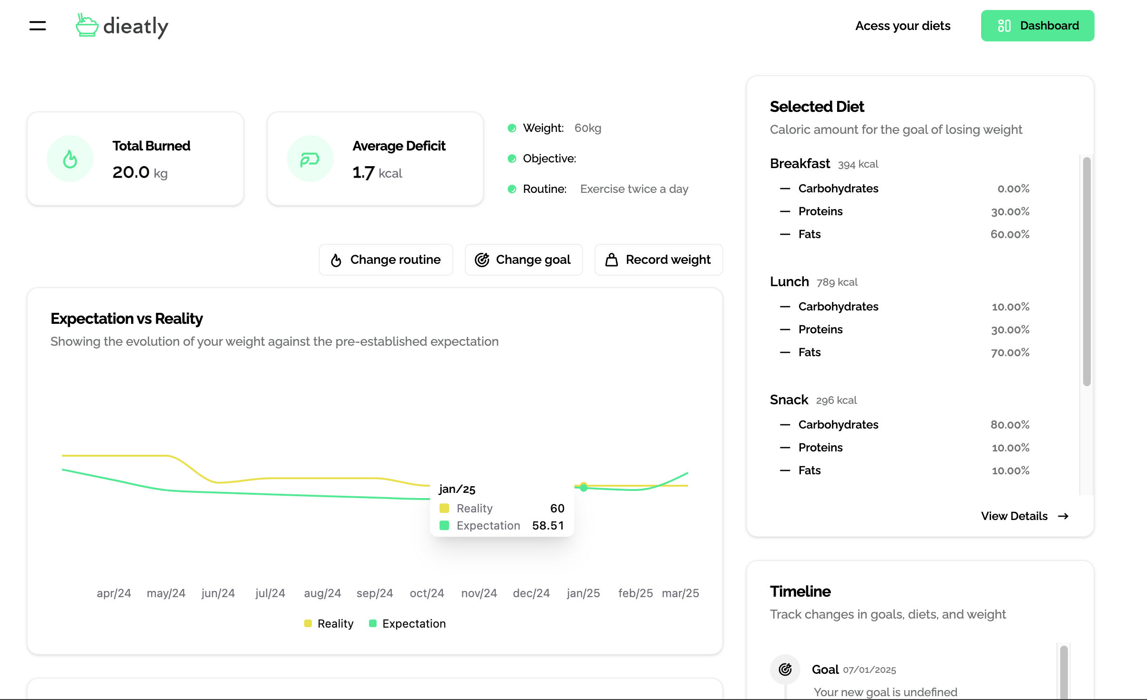Click the Expectation 58.51 tooltip value
The width and height of the screenshot is (1147, 700).
point(548,525)
